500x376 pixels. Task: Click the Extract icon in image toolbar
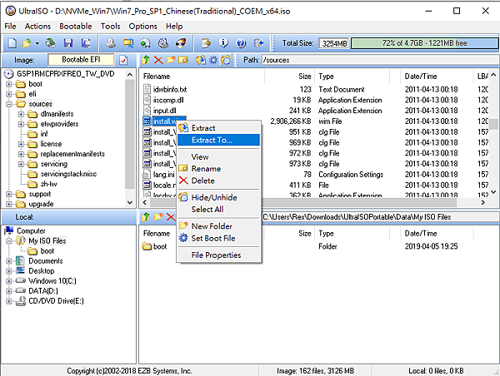pos(201,60)
